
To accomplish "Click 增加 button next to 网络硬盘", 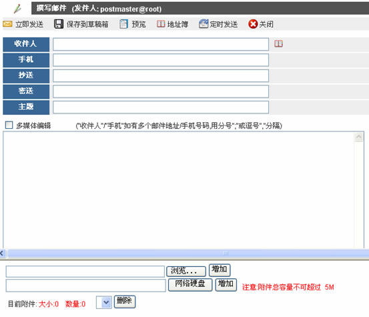I will coord(226,285).
